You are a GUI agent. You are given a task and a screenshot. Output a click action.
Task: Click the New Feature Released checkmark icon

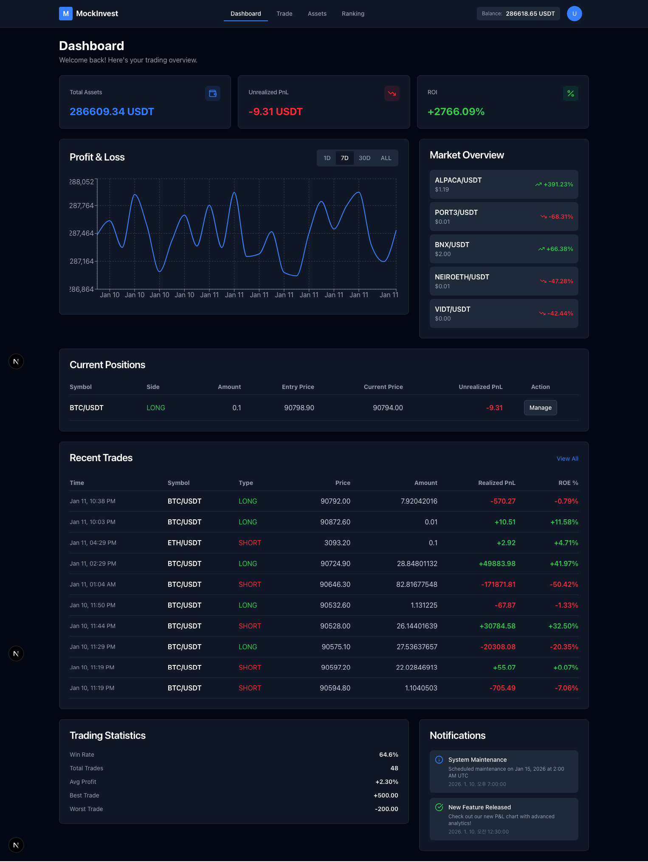(439, 807)
